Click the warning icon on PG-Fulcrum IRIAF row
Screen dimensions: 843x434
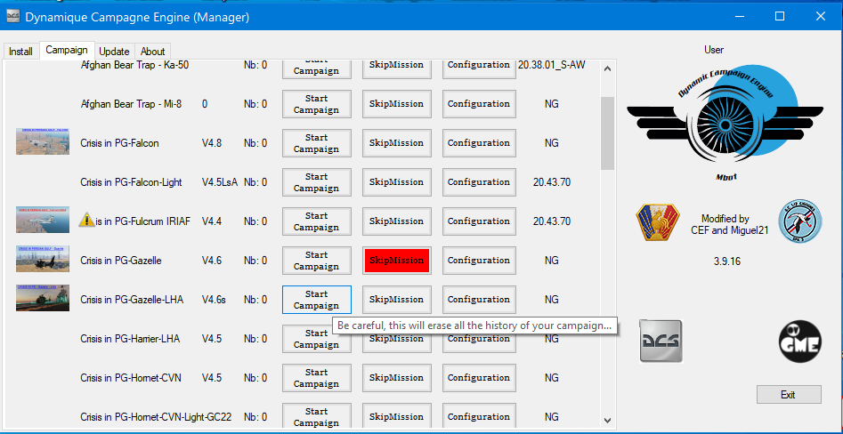[x=86, y=221]
